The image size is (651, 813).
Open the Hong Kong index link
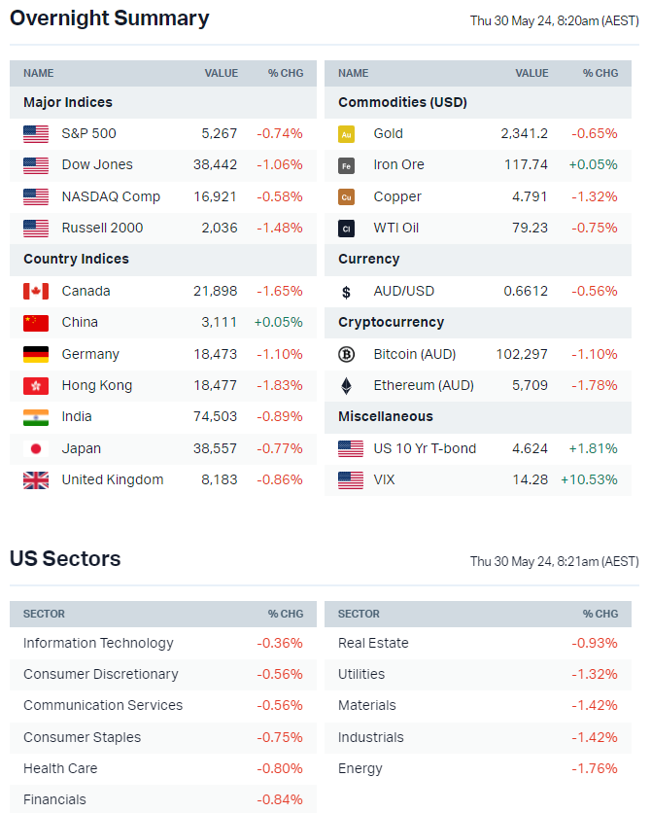98,385
